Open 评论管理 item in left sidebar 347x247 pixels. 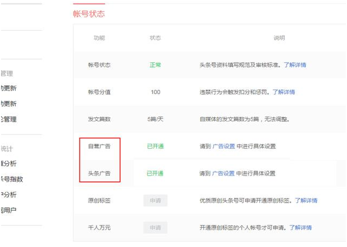pyautogui.click(x=8, y=119)
